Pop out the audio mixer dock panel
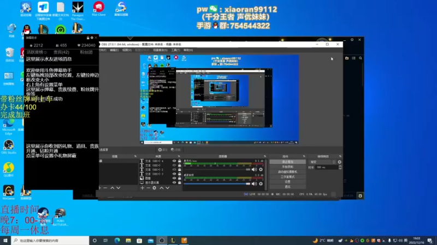 tap(265, 156)
